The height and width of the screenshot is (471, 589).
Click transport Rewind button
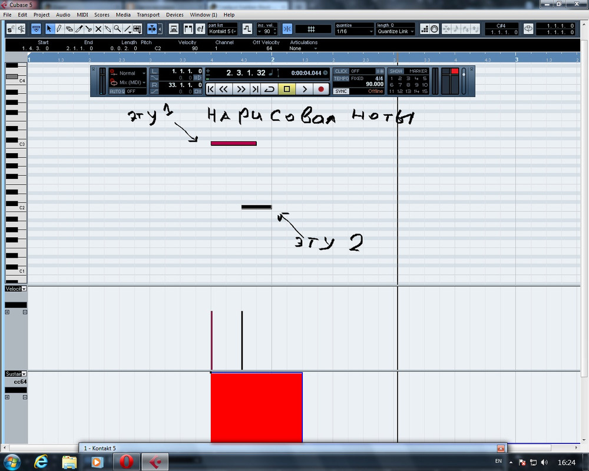tap(223, 89)
